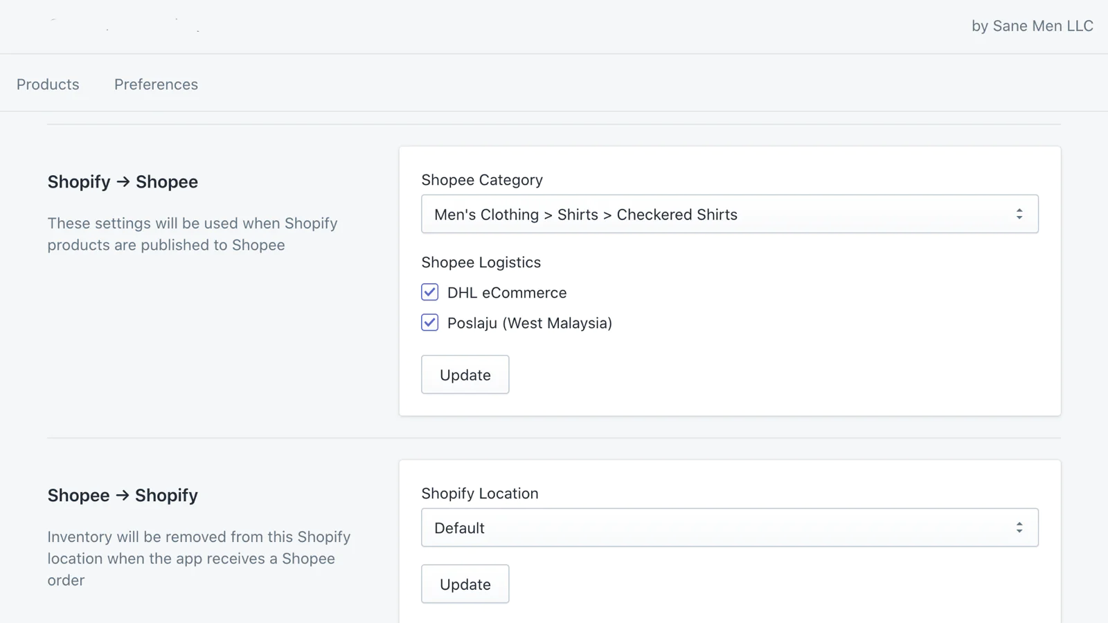Click the Shopee Logistics section label
This screenshot has height=623, width=1108.
pos(481,262)
